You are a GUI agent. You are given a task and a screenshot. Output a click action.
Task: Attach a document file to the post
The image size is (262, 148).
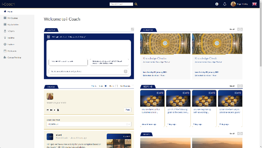point(58,110)
